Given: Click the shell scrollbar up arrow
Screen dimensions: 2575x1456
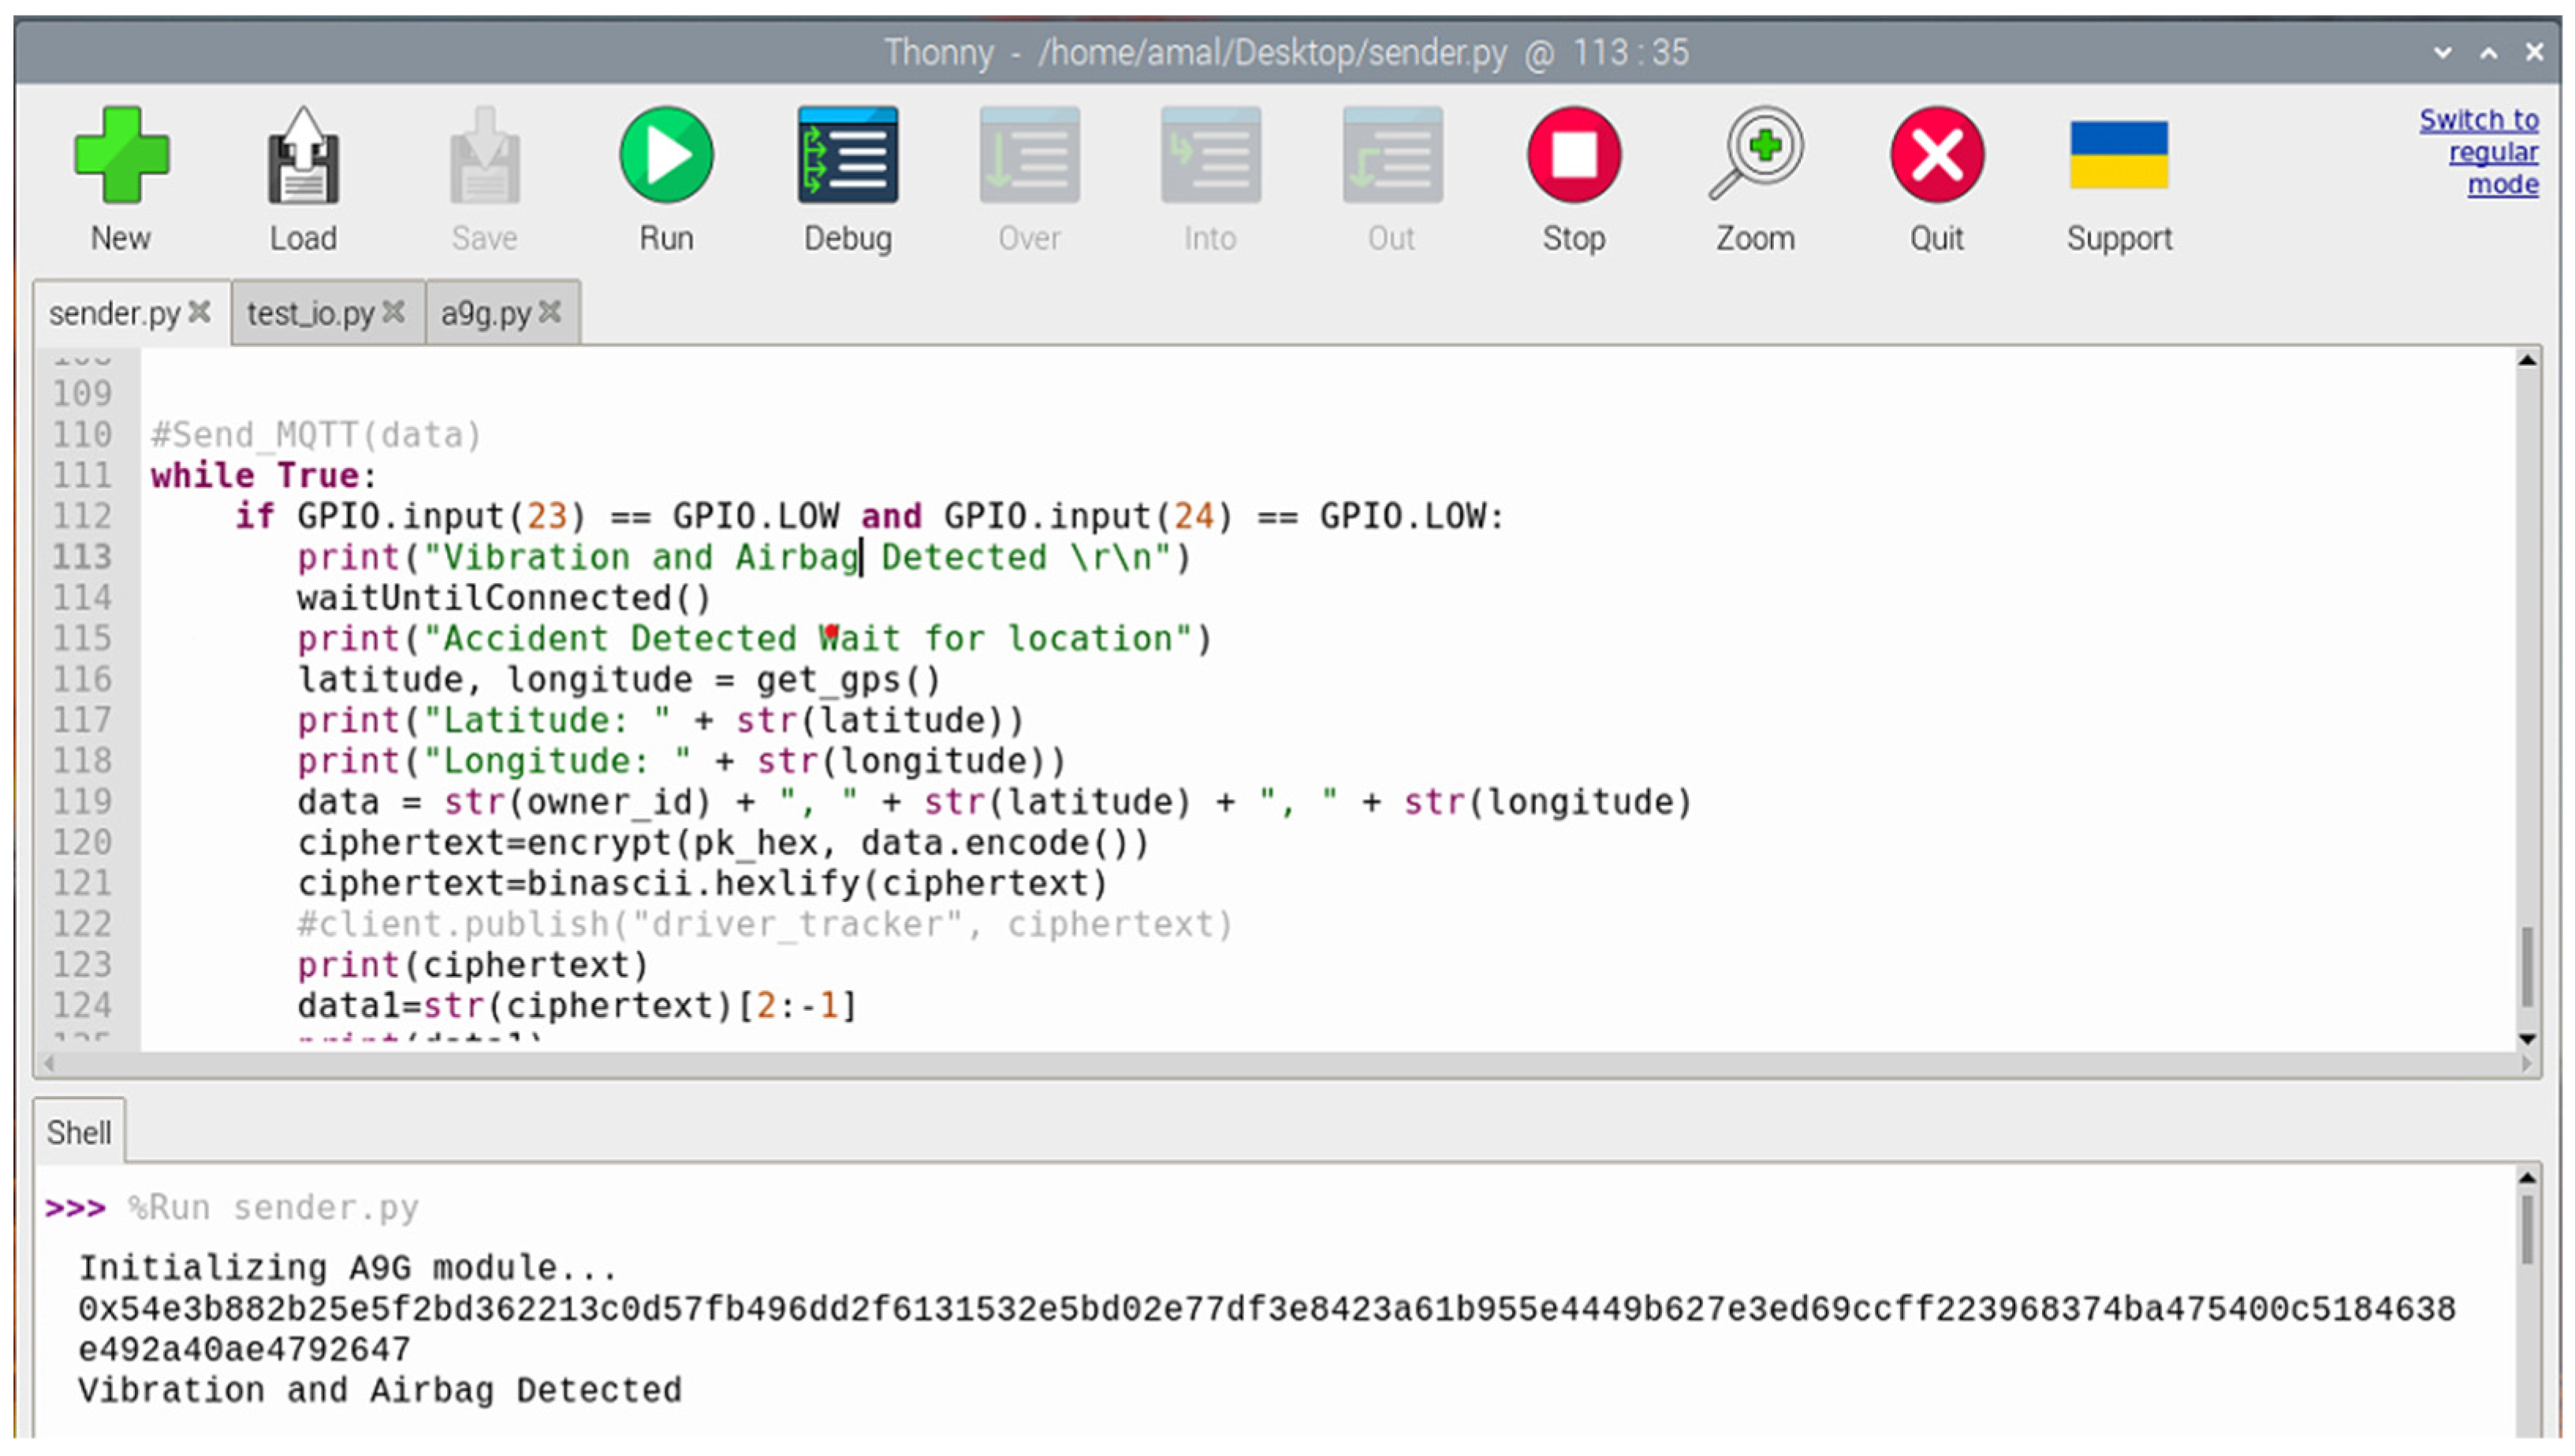Looking at the screenshot, I should [x=2527, y=1179].
